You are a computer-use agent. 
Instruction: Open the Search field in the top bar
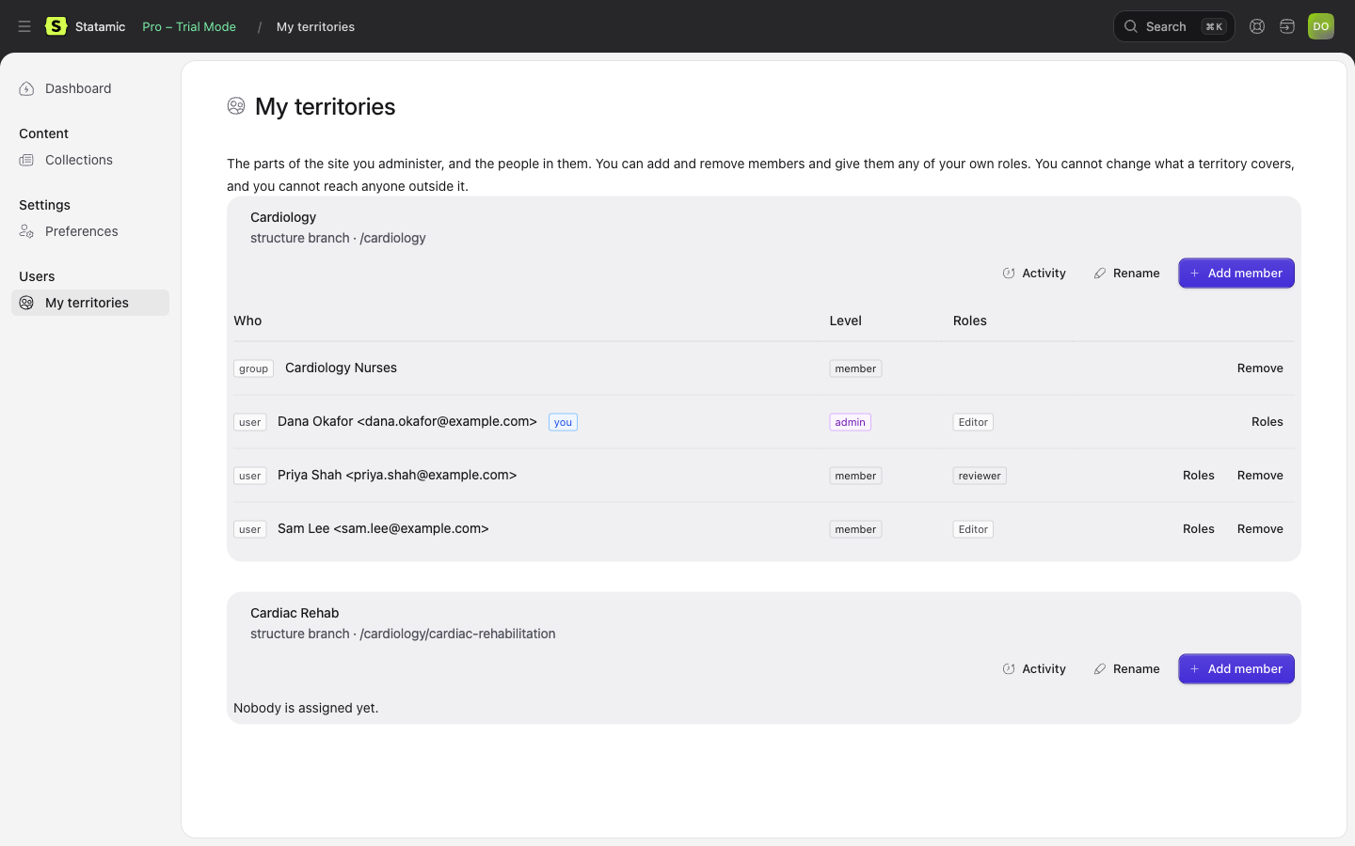1174,26
